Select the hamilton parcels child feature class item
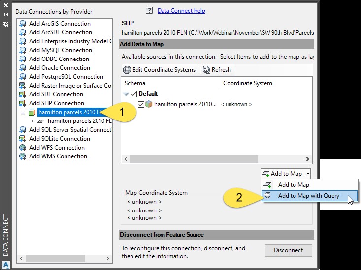 pyautogui.click(x=79, y=121)
